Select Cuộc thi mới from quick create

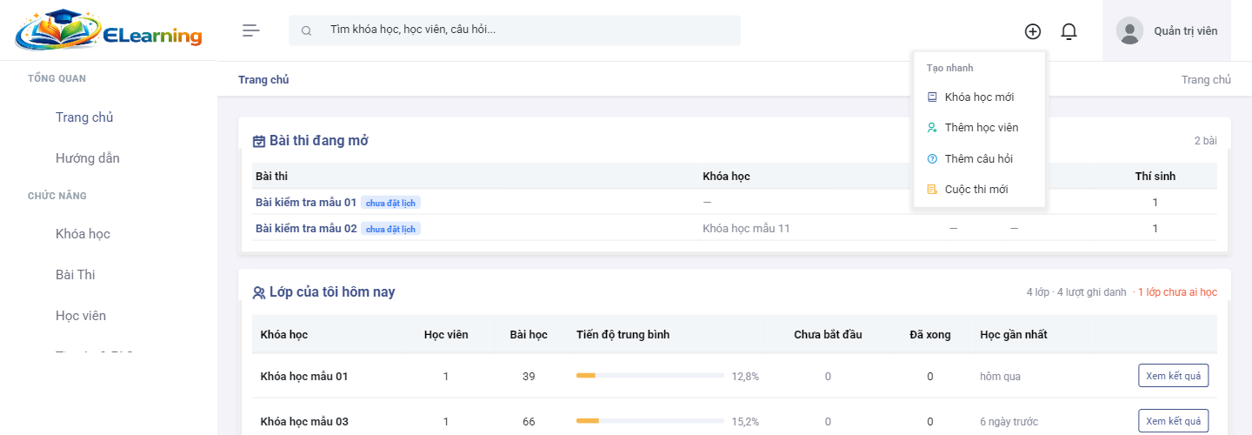tap(979, 189)
